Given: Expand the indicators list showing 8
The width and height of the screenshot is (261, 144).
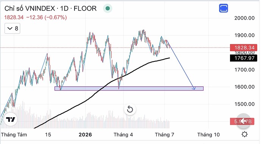Looking at the screenshot, I should (12, 29).
